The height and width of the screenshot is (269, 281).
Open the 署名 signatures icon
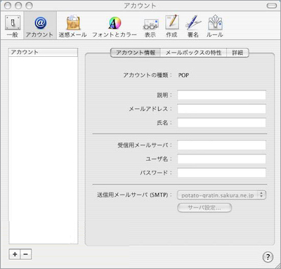[193, 26]
